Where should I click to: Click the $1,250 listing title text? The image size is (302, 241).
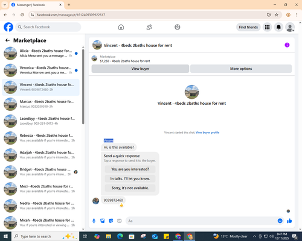pos(125,61)
